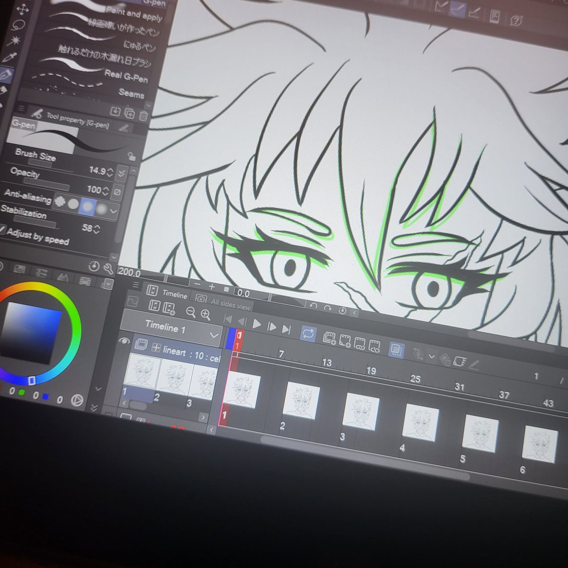Add new animation cel

point(345,341)
